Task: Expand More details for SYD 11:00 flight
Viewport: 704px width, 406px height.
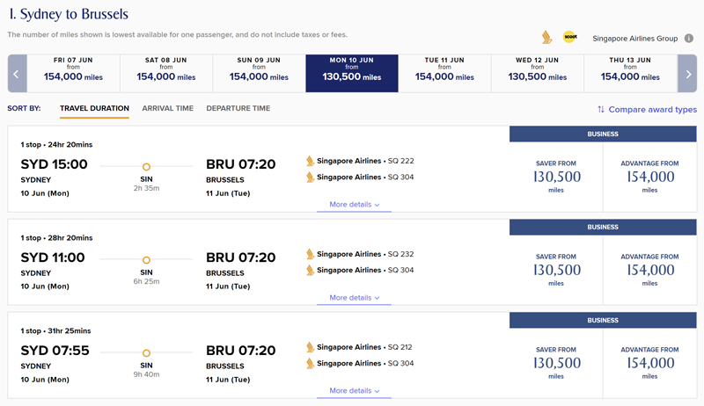Action: pos(355,298)
